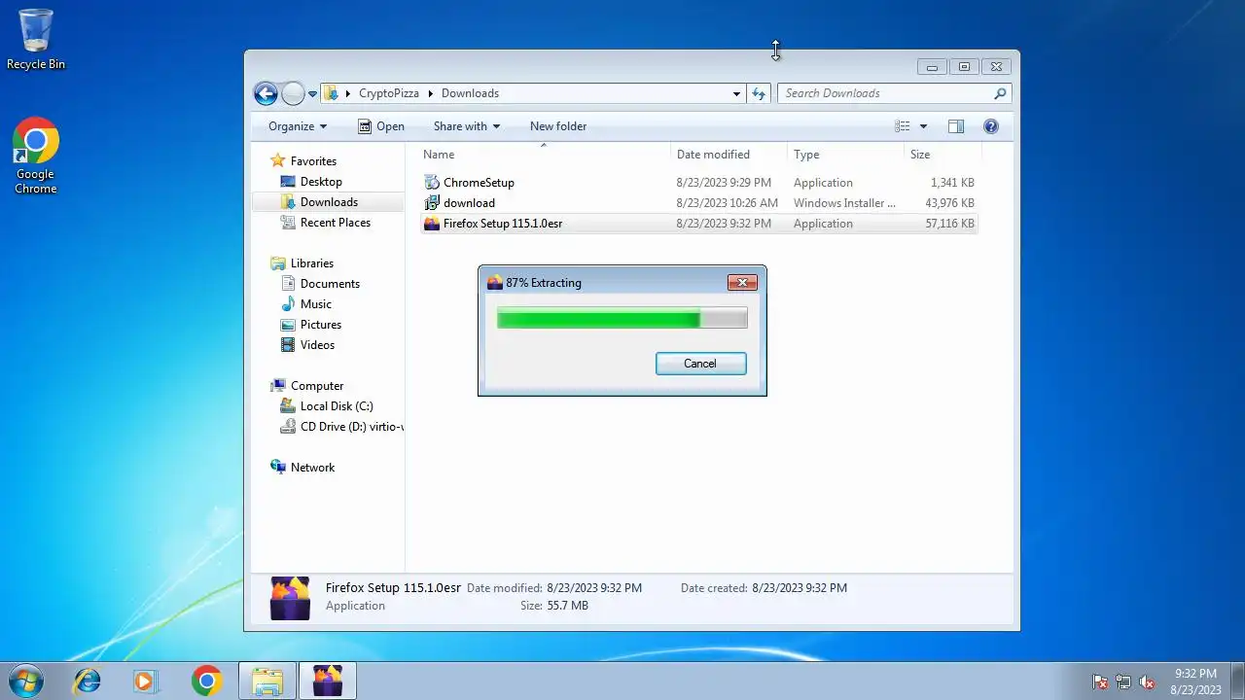Switch to Windows Explorer taskbar button
The image size is (1245, 700).
(x=267, y=681)
